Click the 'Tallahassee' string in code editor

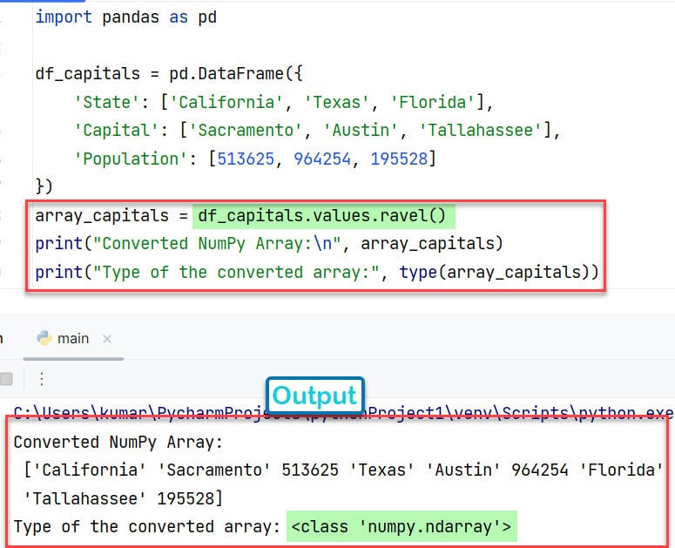(x=481, y=131)
